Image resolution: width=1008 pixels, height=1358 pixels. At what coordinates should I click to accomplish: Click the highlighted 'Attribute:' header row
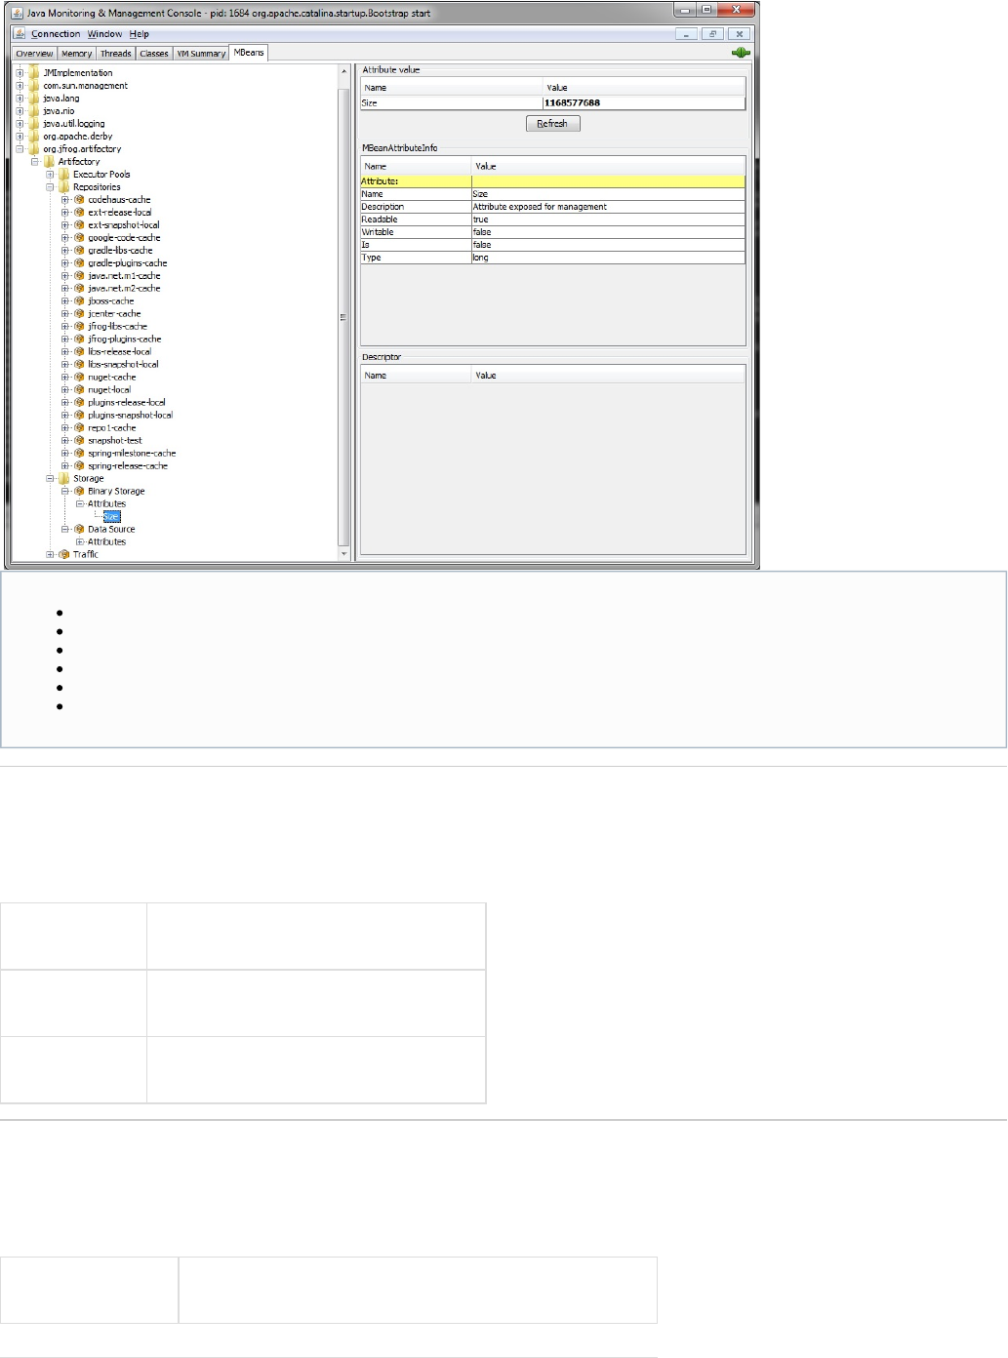(x=552, y=181)
